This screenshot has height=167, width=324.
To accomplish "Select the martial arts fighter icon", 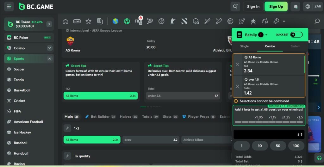I will (x=253, y=21).
